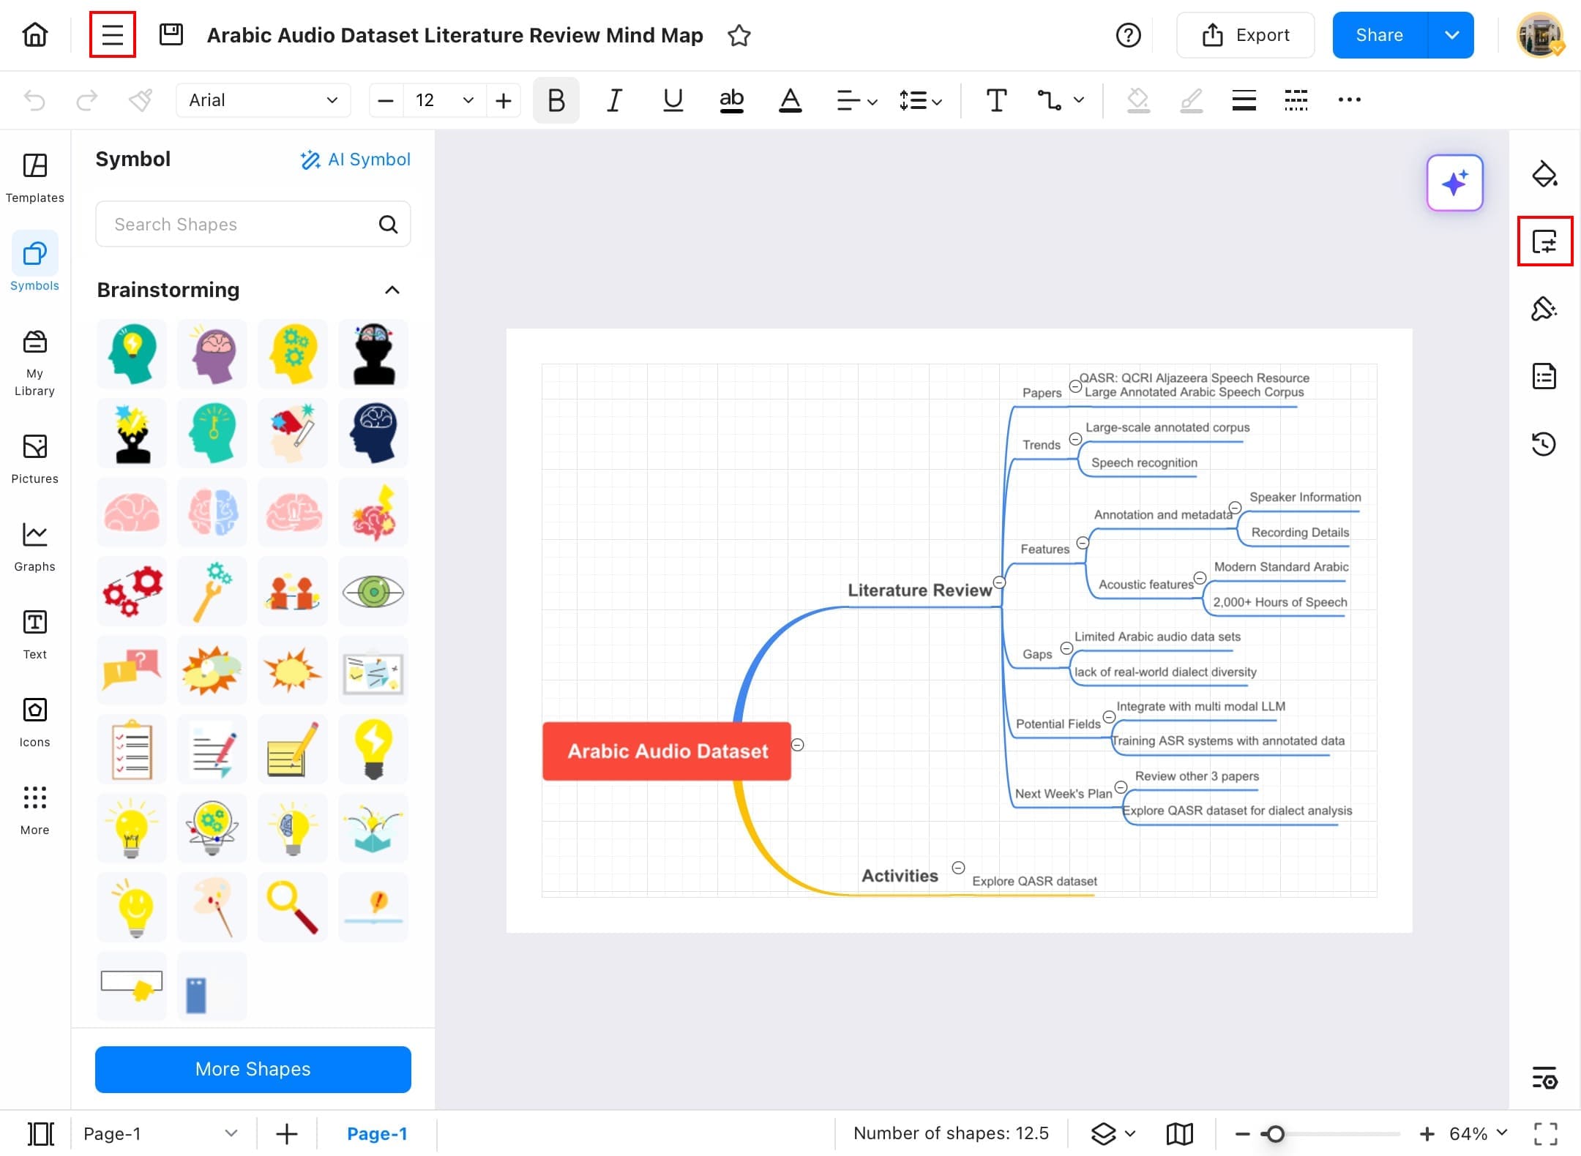Expand the Share button dropdown arrow

(x=1451, y=35)
